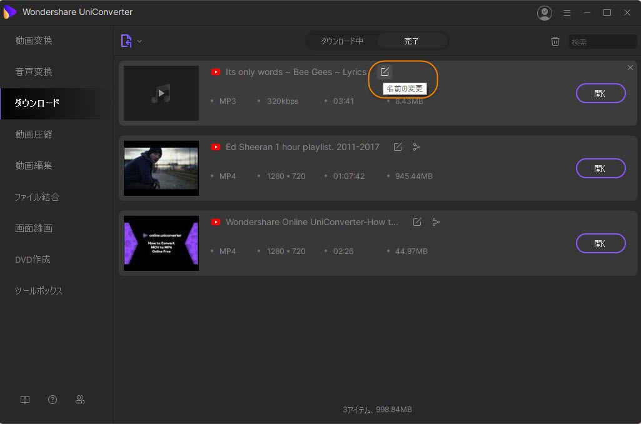Viewport: 641px width, 424px height.
Task: Click YouTube icon beside Ed Sheeran title
Action: tap(215, 147)
